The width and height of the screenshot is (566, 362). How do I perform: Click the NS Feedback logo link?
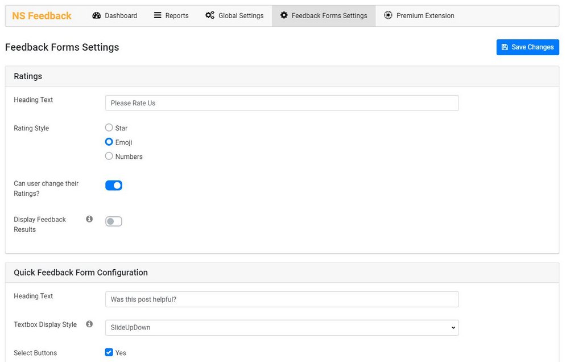click(42, 16)
